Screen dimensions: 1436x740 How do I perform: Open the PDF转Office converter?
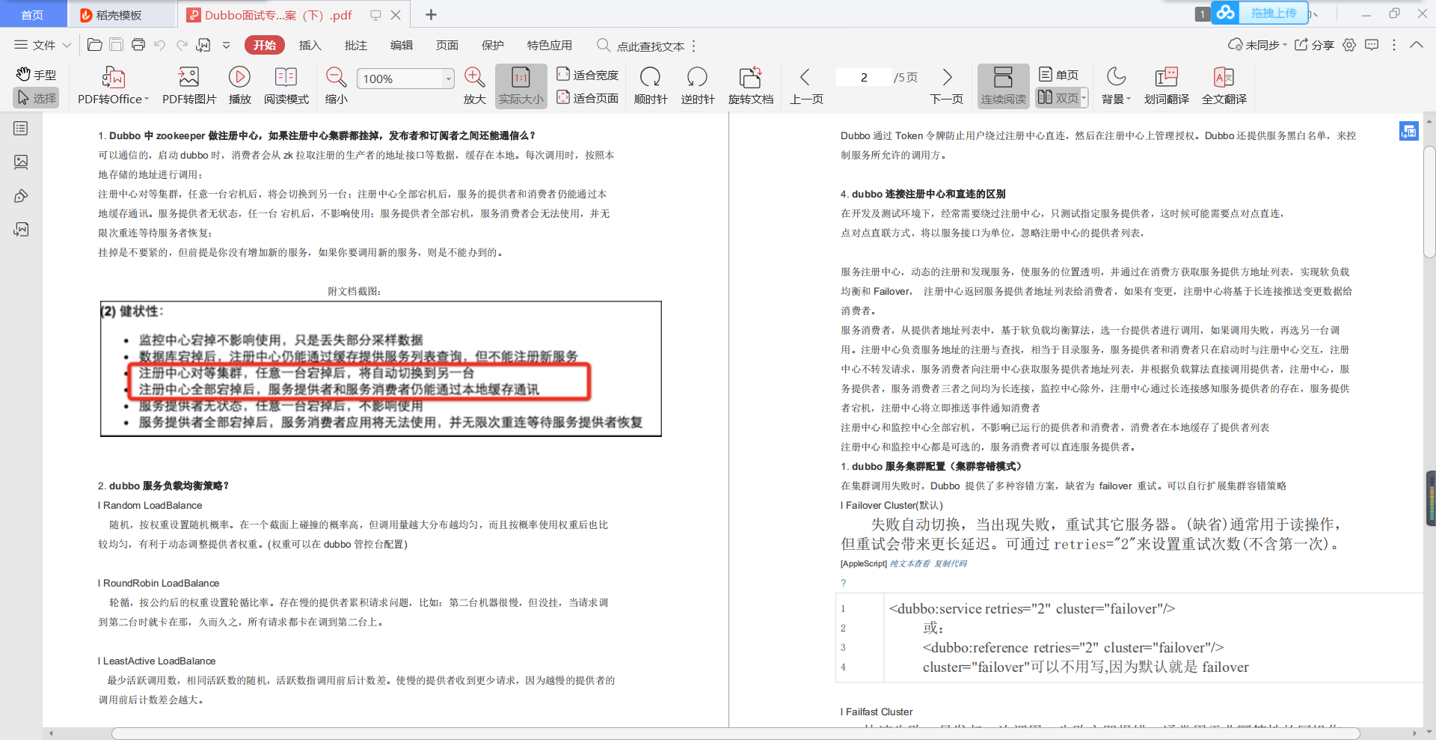pos(113,86)
